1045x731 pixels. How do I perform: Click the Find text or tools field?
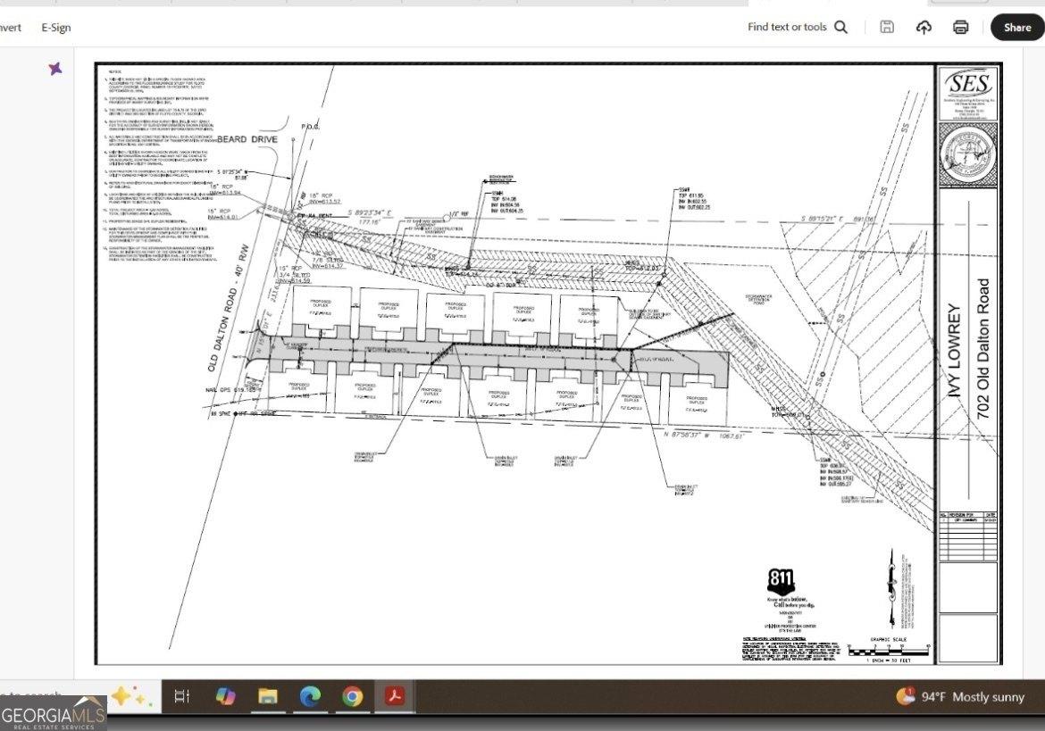pyautogui.click(x=787, y=28)
